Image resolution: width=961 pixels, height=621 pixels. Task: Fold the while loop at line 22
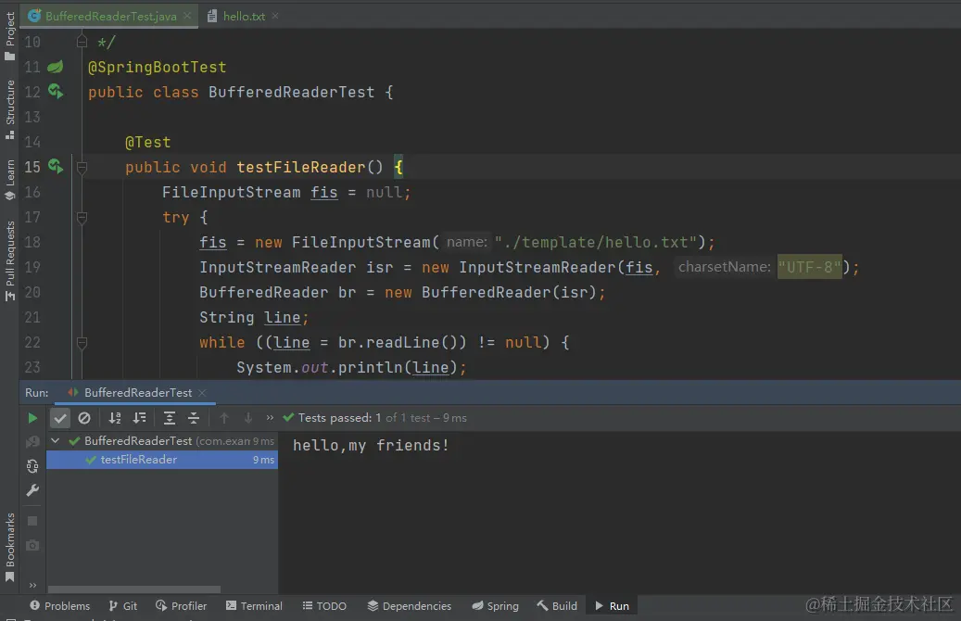pos(82,342)
